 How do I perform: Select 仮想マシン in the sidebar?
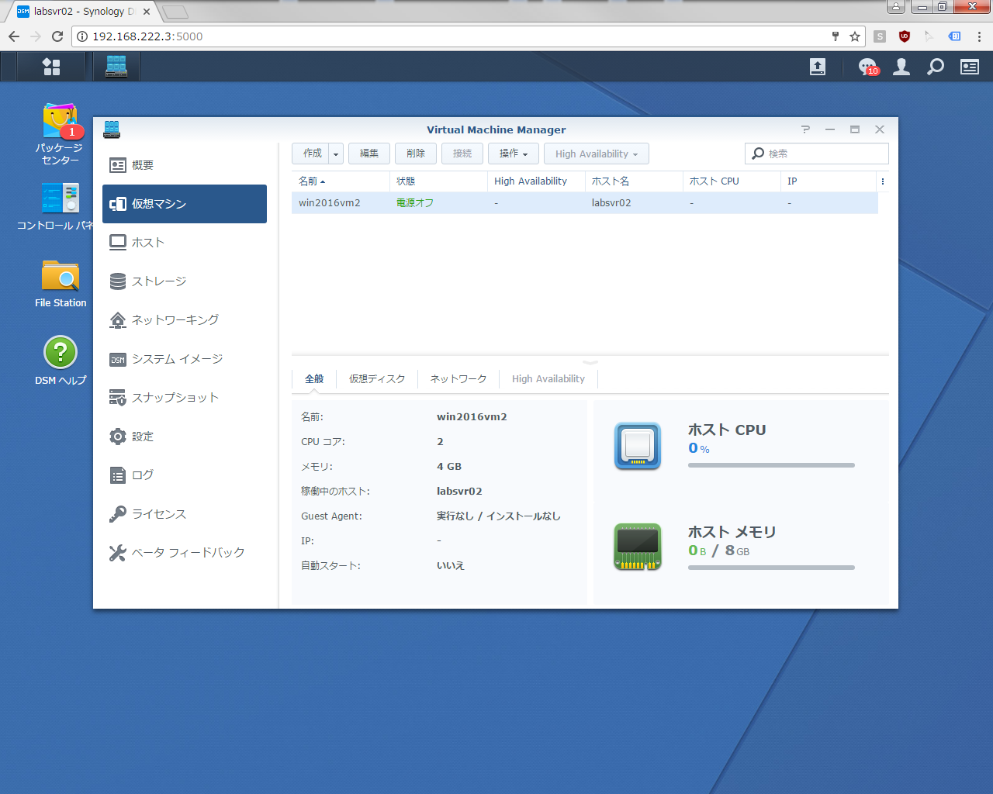click(x=185, y=204)
